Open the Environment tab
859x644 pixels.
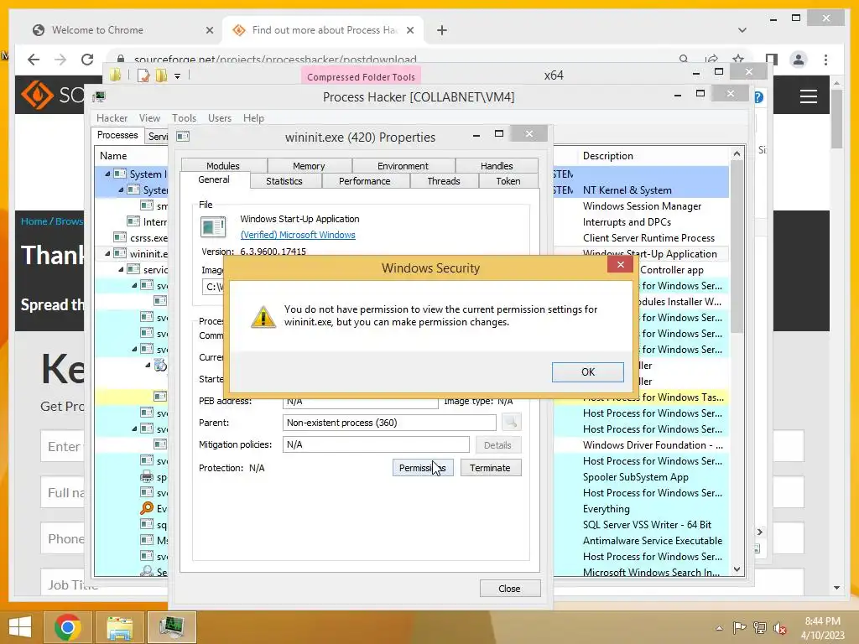pos(403,165)
